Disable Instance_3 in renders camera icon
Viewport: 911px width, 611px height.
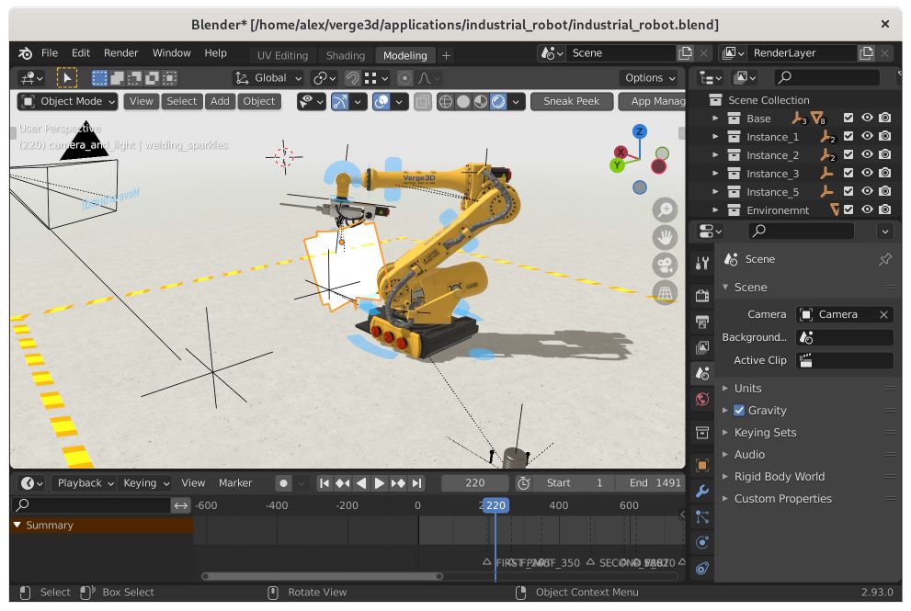click(885, 173)
